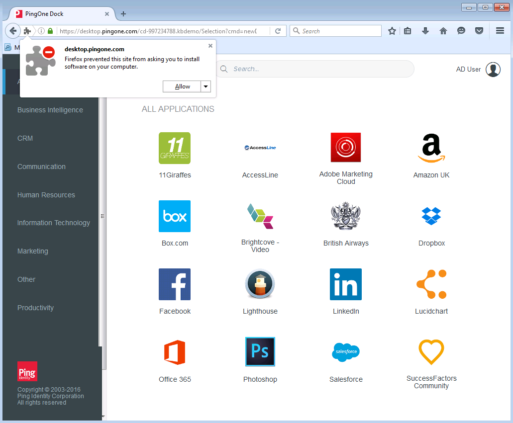Launch Facebook from the dock
Image resolution: width=513 pixels, height=423 pixels.
coord(174,284)
